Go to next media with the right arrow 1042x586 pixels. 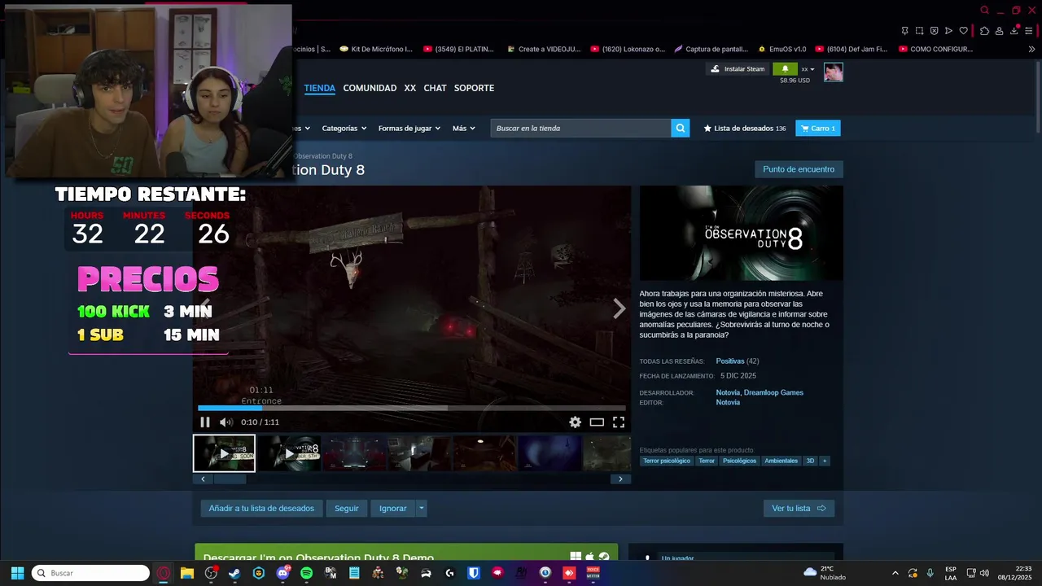coord(619,308)
